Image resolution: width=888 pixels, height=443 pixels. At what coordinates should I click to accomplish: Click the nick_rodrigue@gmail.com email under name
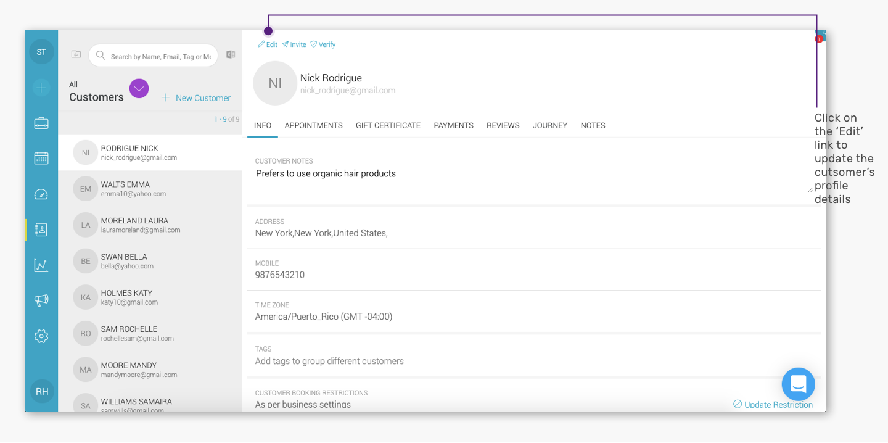tap(348, 90)
